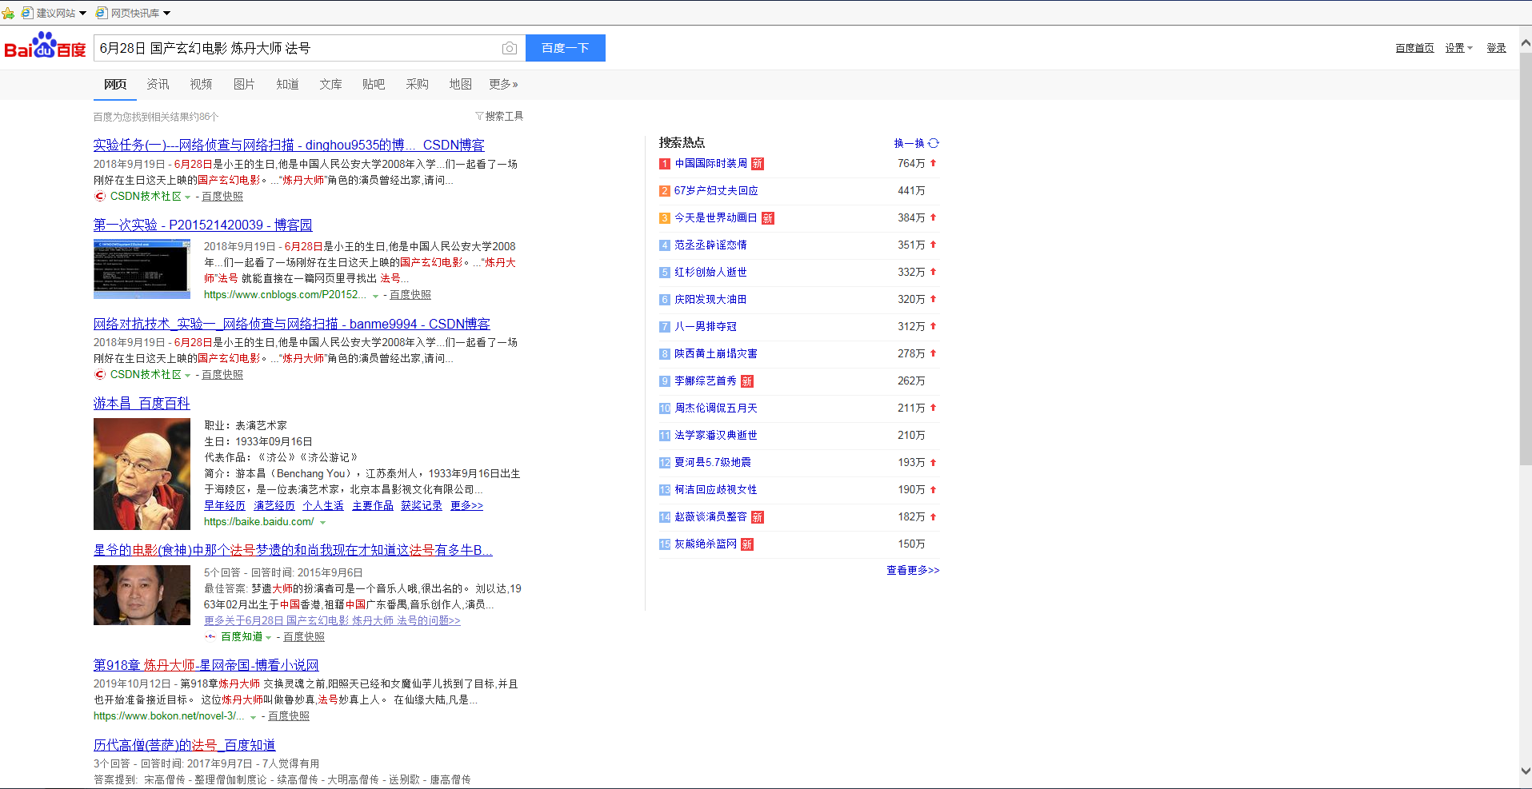This screenshot has width=1532, height=789.
Task: Open the 第一次实验 博客园 result title
Action: click(x=203, y=225)
